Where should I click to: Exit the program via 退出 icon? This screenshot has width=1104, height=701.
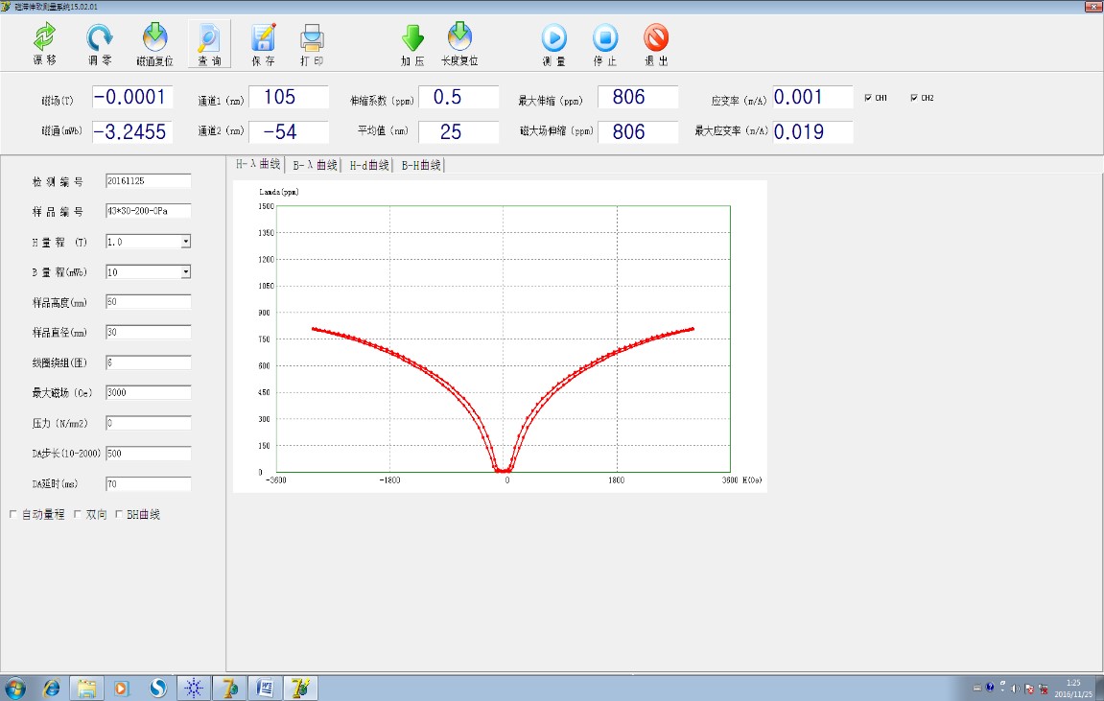pyautogui.click(x=656, y=39)
